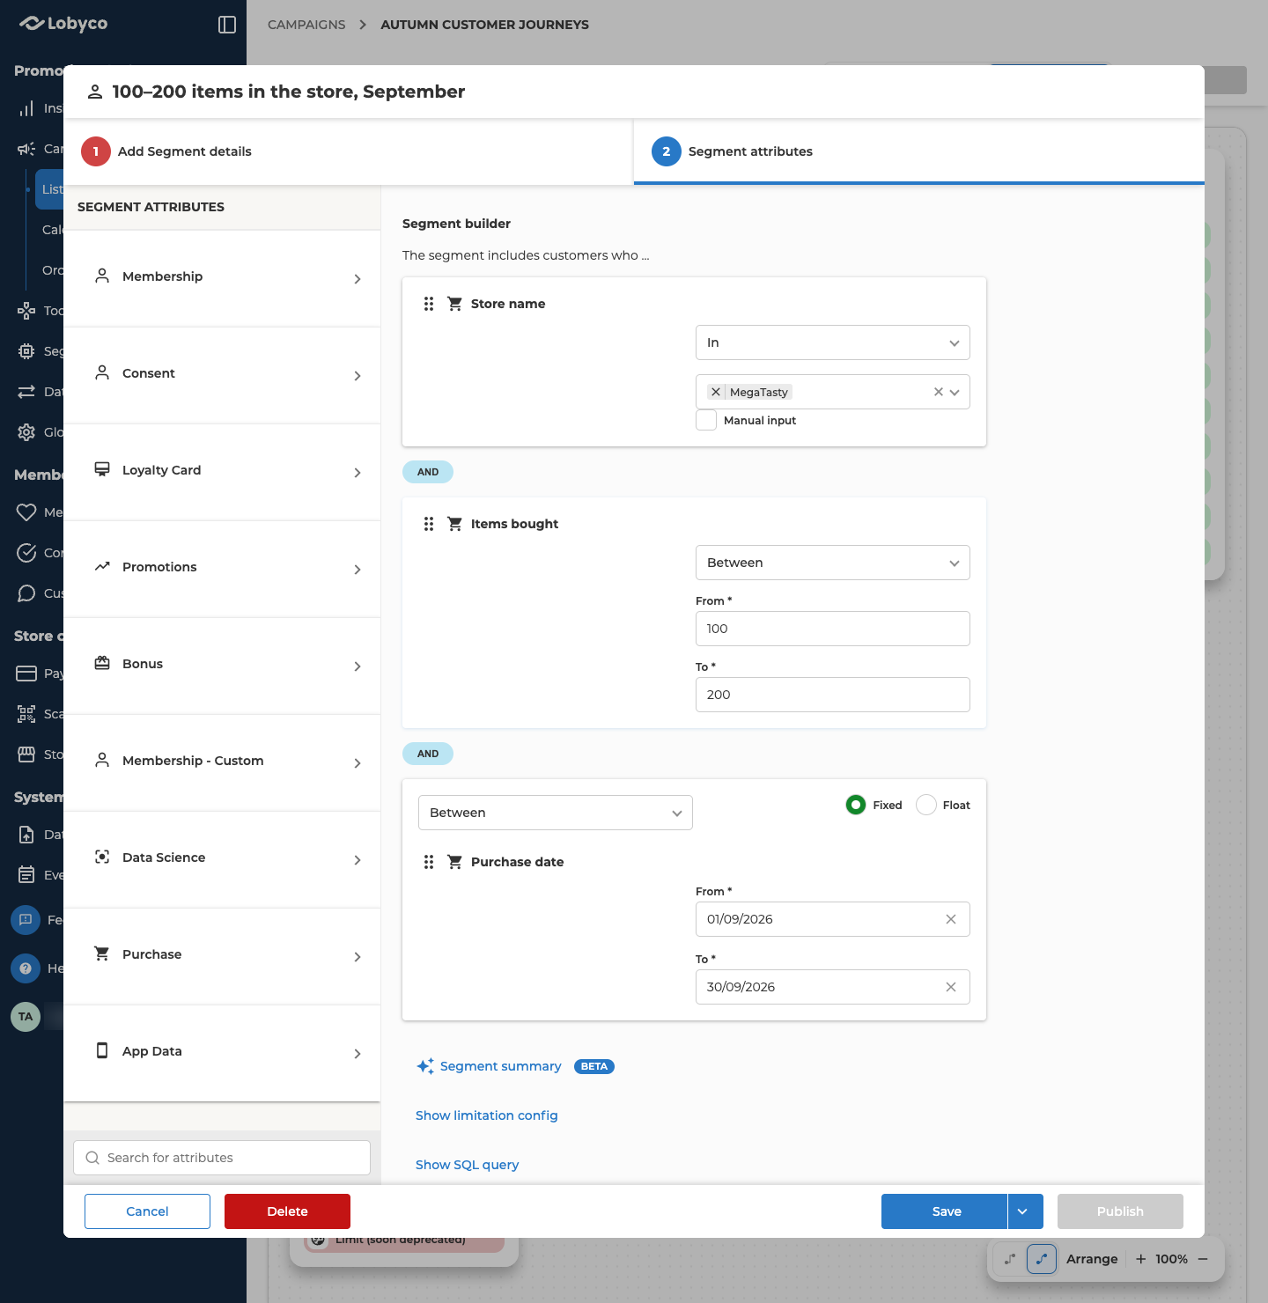Expand the Membership attribute group

(222, 278)
